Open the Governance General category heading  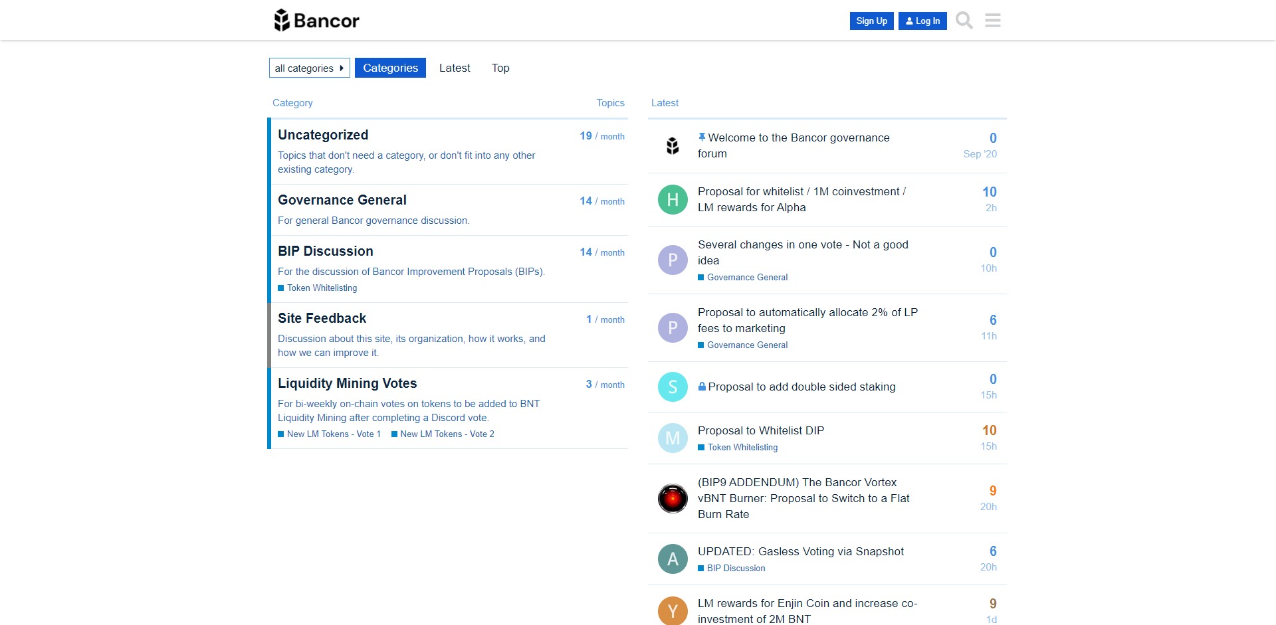[x=342, y=200]
